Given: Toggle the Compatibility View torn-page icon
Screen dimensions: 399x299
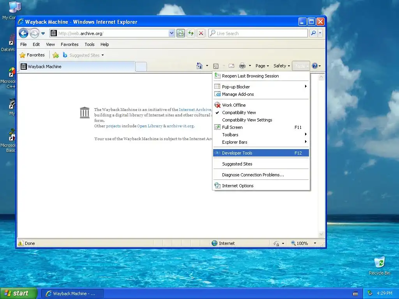Looking at the screenshot, I should [181, 33].
